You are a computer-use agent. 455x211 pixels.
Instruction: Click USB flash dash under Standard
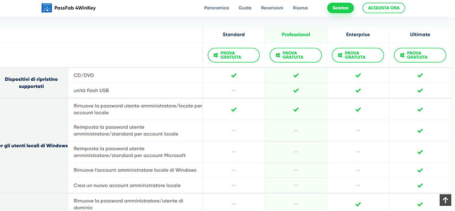(x=234, y=90)
